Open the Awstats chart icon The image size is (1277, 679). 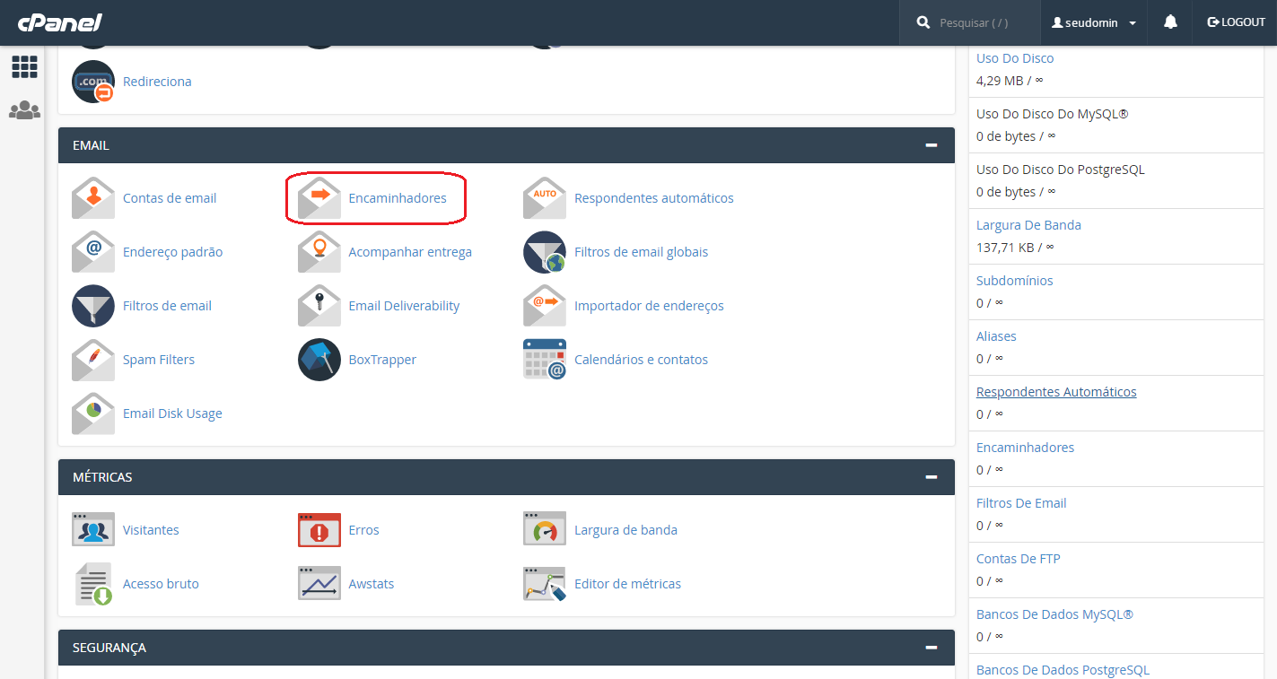point(319,584)
